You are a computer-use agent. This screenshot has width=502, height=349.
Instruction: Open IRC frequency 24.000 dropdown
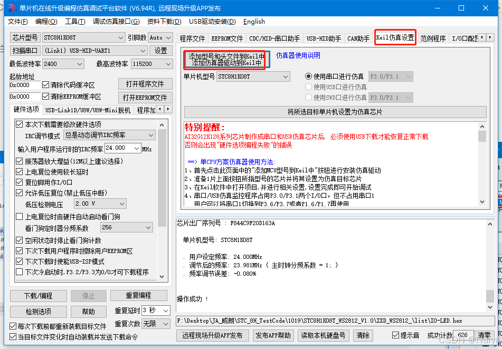[x=123, y=148]
